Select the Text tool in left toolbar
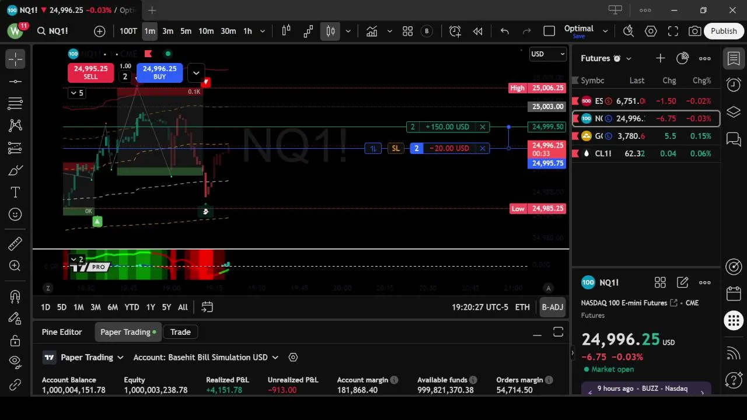 point(15,192)
